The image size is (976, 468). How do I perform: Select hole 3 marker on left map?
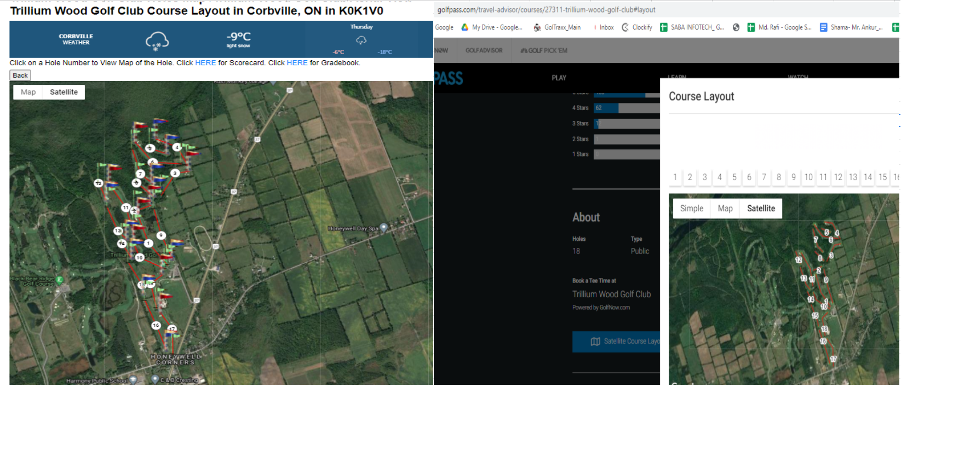tap(175, 173)
